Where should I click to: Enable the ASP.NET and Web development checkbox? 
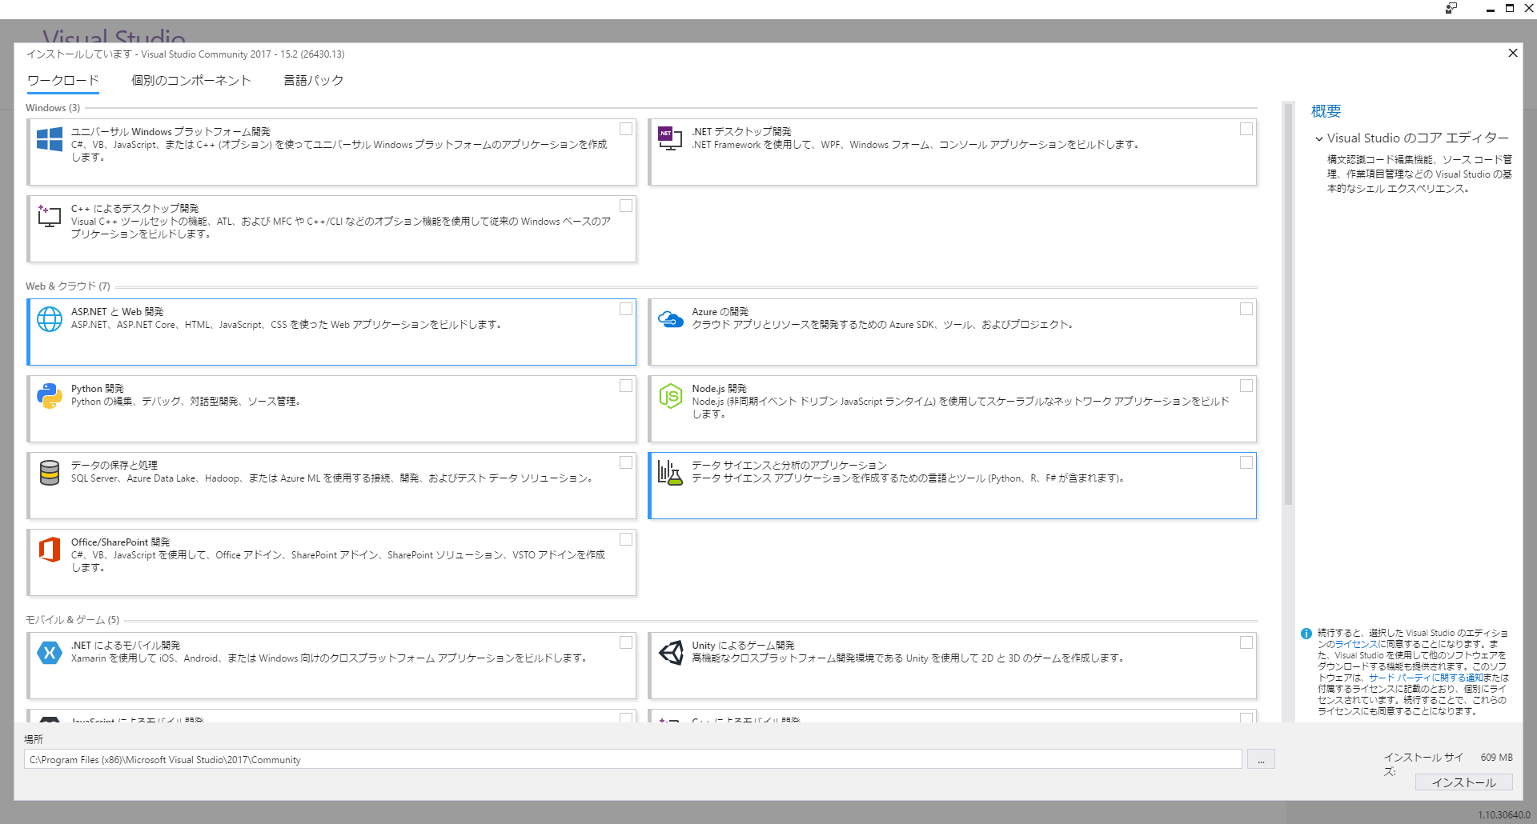[626, 309]
